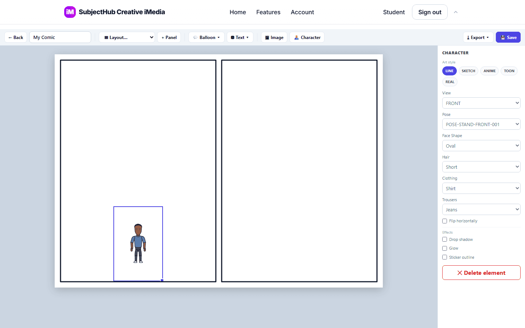This screenshot has width=525, height=328.
Task: Open the Face Shape dropdown
Action: (481, 146)
